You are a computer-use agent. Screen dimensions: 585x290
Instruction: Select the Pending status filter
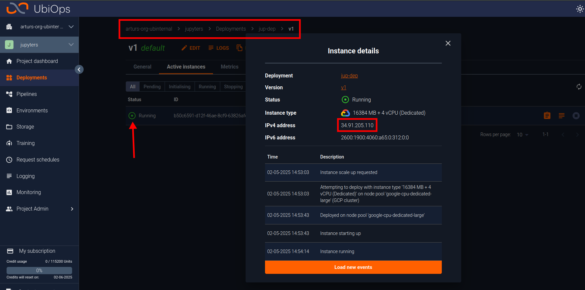pos(152,87)
